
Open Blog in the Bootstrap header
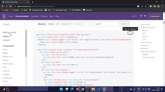click(57, 16)
